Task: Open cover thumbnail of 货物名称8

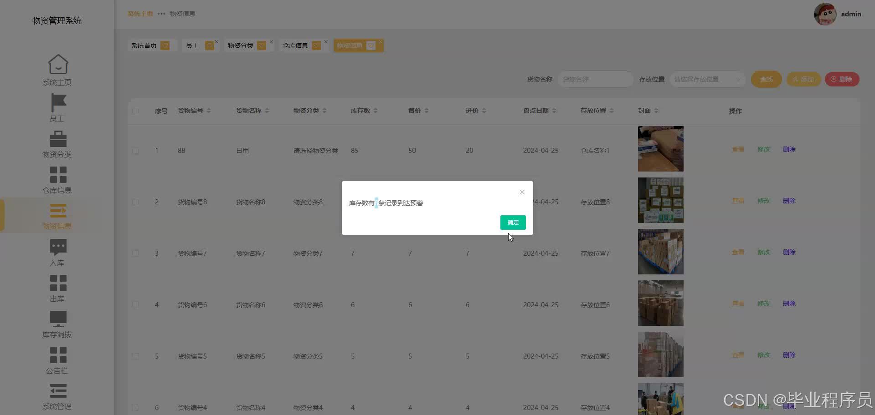Action: [661, 200]
